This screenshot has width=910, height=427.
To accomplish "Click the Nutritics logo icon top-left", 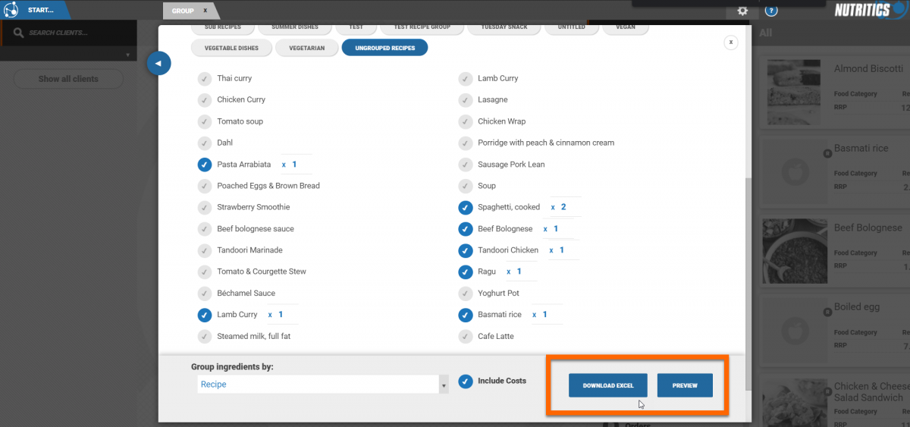I will point(11,10).
